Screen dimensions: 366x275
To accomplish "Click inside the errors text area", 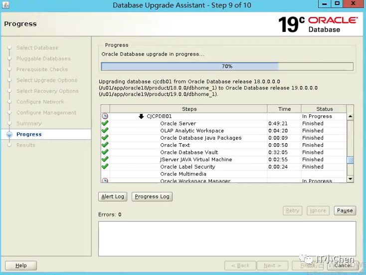I will point(227,239).
